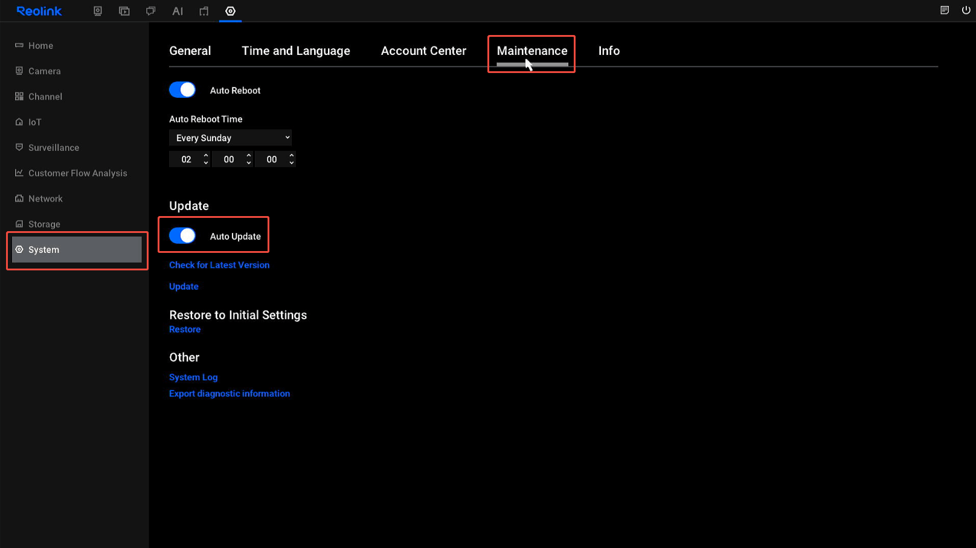Click the reboot seconds field
The image size is (976, 548).
click(x=272, y=159)
